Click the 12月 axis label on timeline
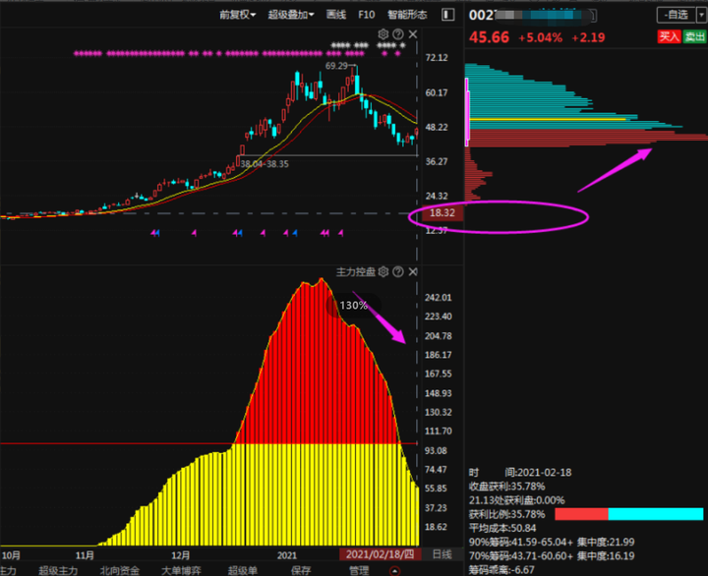The image size is (708, 576). coord(181,555)
